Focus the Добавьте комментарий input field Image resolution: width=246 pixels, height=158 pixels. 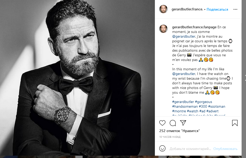pos(190,149)
